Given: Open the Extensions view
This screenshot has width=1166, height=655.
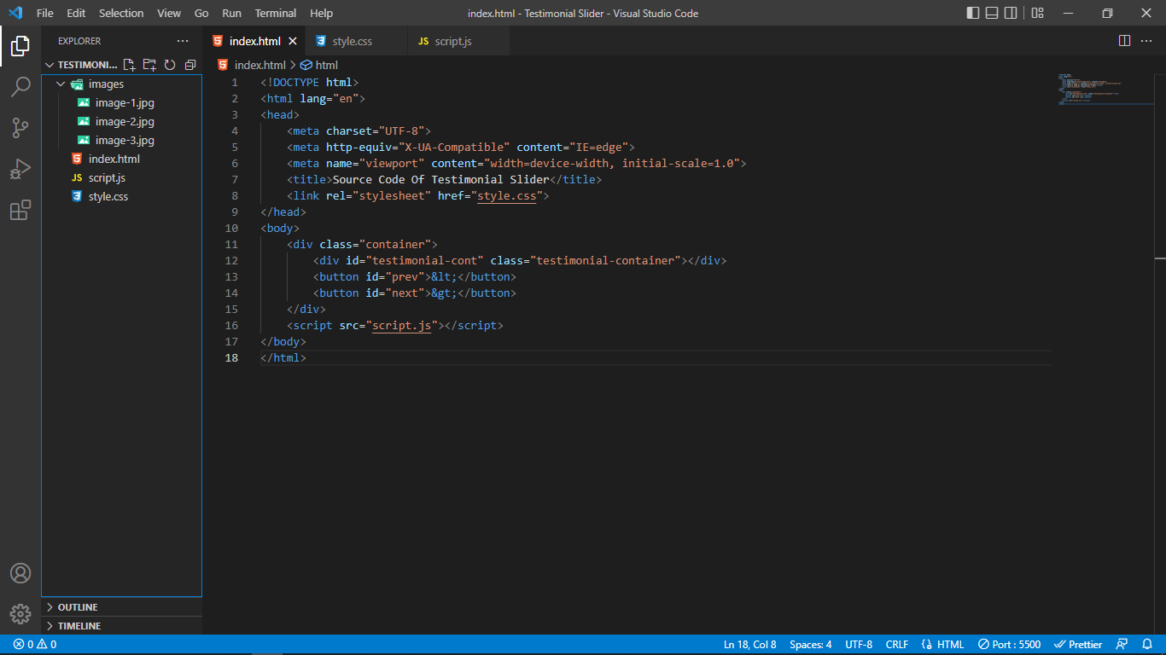Looking at the screenshot, I should click(20, 210).
